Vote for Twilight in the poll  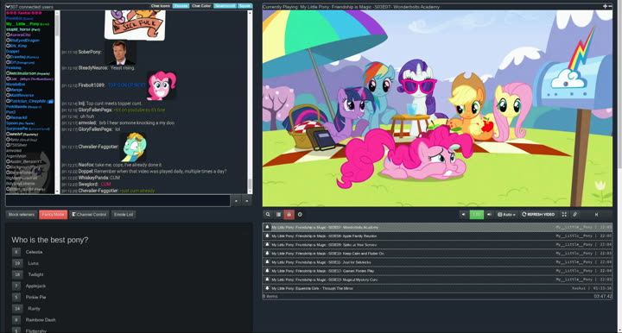17,274
